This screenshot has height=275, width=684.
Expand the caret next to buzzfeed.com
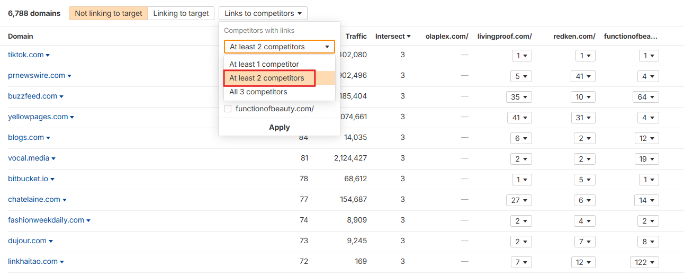[x=61, y=96]
